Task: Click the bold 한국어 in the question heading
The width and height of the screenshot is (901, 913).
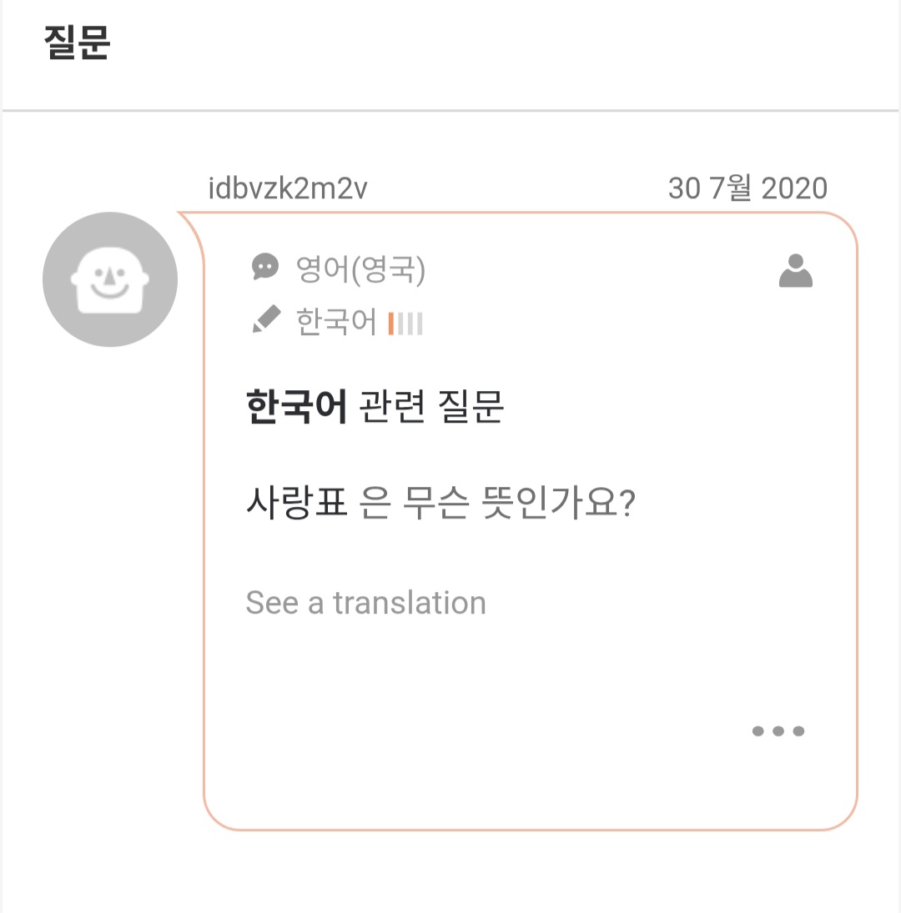Action: (x=296, y=409)
